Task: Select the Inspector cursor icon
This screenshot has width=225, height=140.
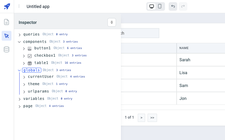Action: point(6,36)
